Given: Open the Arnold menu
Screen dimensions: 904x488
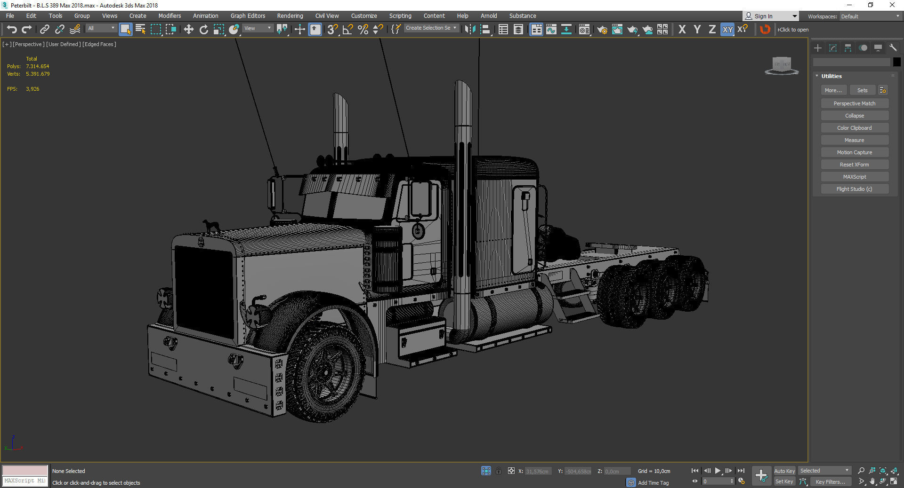Looking at the screenshot, I should pyautogui.click(x=489, y=16).
